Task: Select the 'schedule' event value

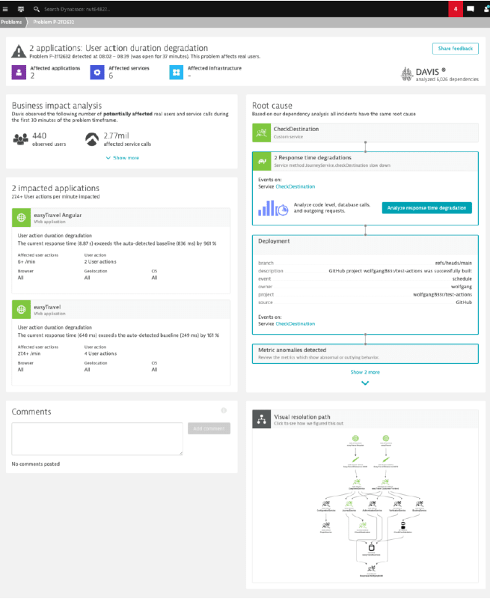Action: [x=462, y=279]
